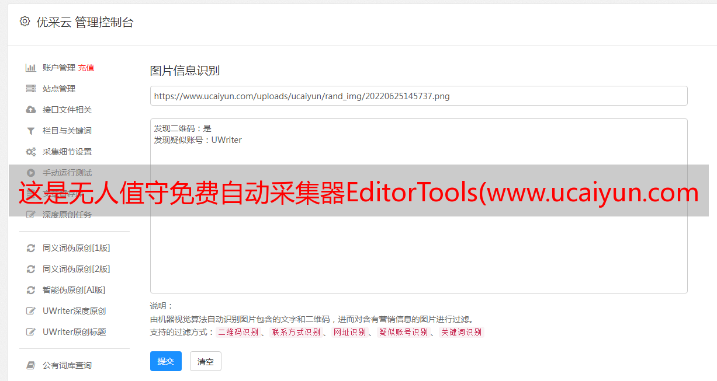Click the bar chart icon for 账户管理
The image size is (717, 381).
(x=31, y=68)
